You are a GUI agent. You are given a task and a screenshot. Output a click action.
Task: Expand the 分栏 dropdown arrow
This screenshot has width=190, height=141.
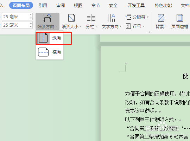click(x=96, y=26)
